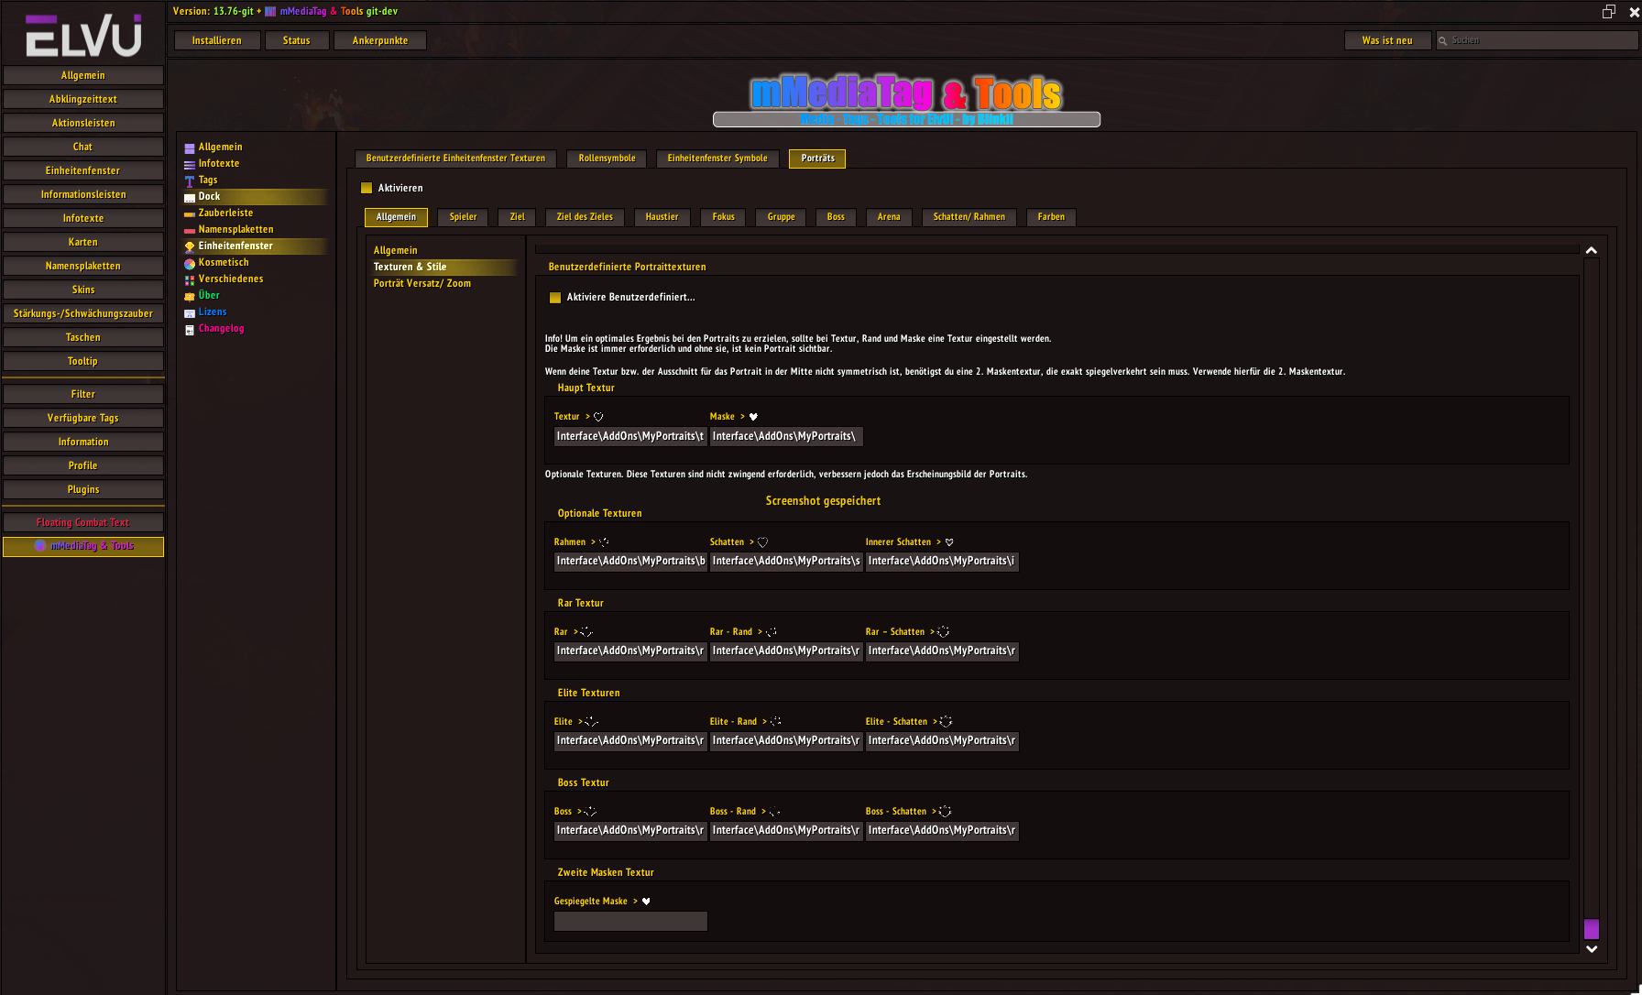Click the Elite - Rand input field
The height and width of the screenshot is (995, 1642).
click(786, 741)
